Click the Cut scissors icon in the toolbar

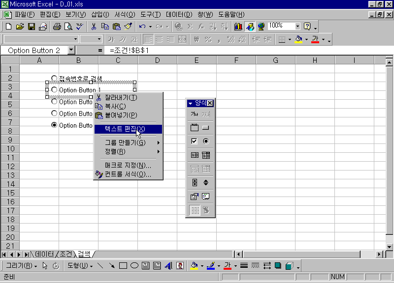click(x=94, y=27)
